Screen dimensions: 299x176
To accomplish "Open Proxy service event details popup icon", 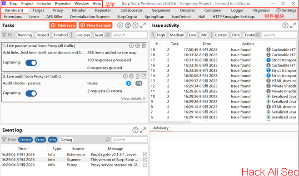I will pos(145,165).
